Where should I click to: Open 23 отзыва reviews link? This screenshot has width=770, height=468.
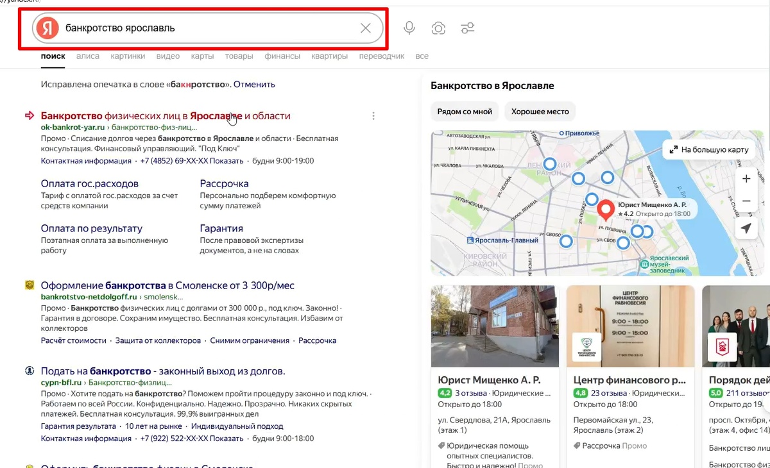click(x=609, y=393)
